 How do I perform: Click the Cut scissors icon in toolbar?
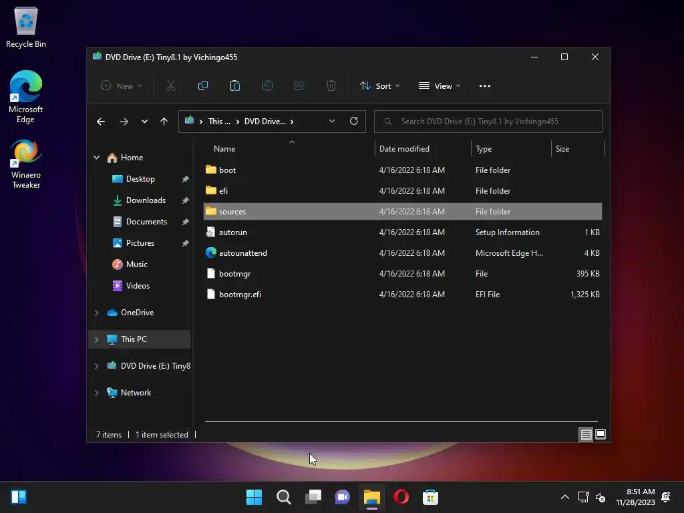click(x=170, y=86)
